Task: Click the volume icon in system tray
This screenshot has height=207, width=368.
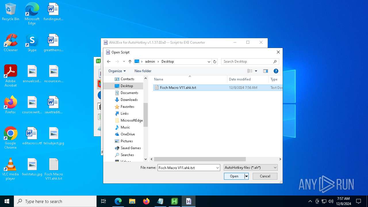Action: pos(331,201)
